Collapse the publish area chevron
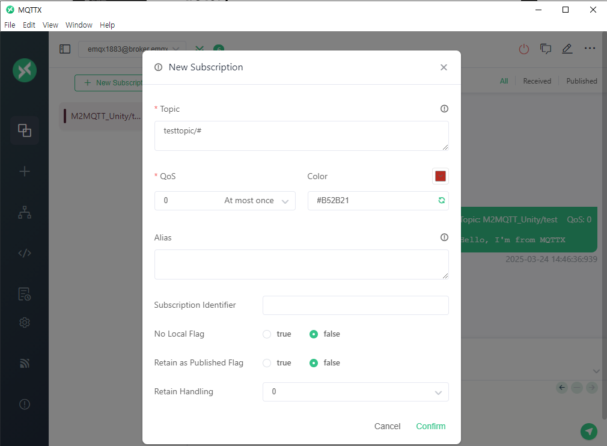This screenshot has height=446, width=607. point(596,371)
